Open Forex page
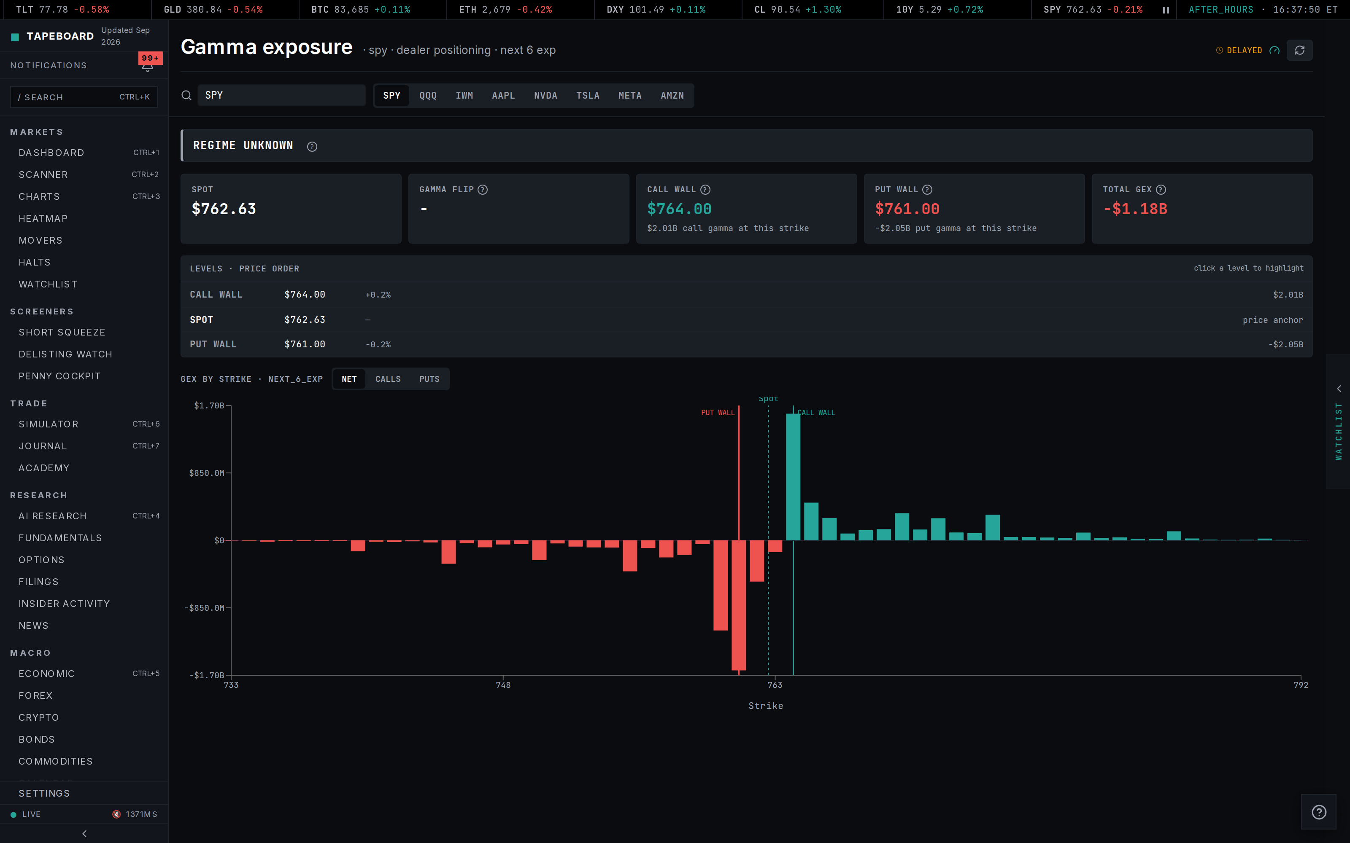The image size is (1350, 843). [x=84, y=696]
